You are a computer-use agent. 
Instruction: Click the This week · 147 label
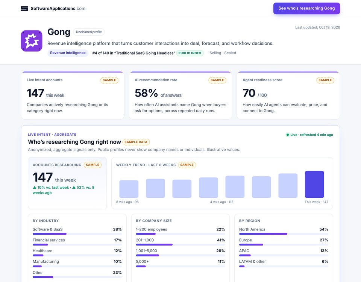point(316,202)
